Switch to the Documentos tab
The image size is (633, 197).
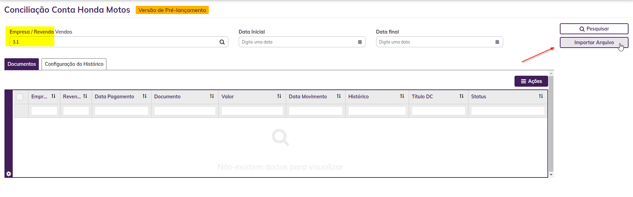22,64
